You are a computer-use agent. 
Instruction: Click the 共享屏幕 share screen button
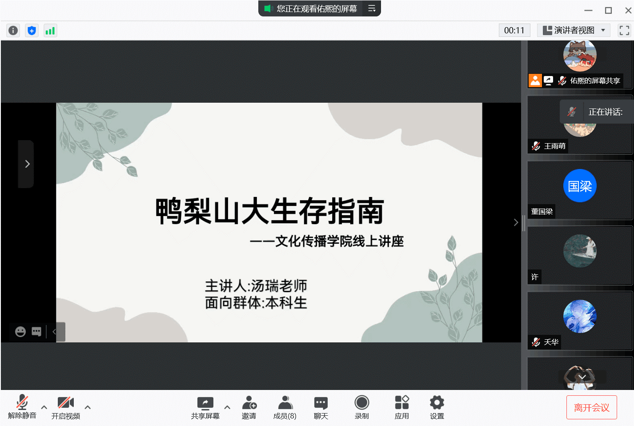205,407
